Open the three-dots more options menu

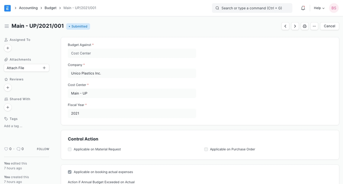click(x=314, y=26)
